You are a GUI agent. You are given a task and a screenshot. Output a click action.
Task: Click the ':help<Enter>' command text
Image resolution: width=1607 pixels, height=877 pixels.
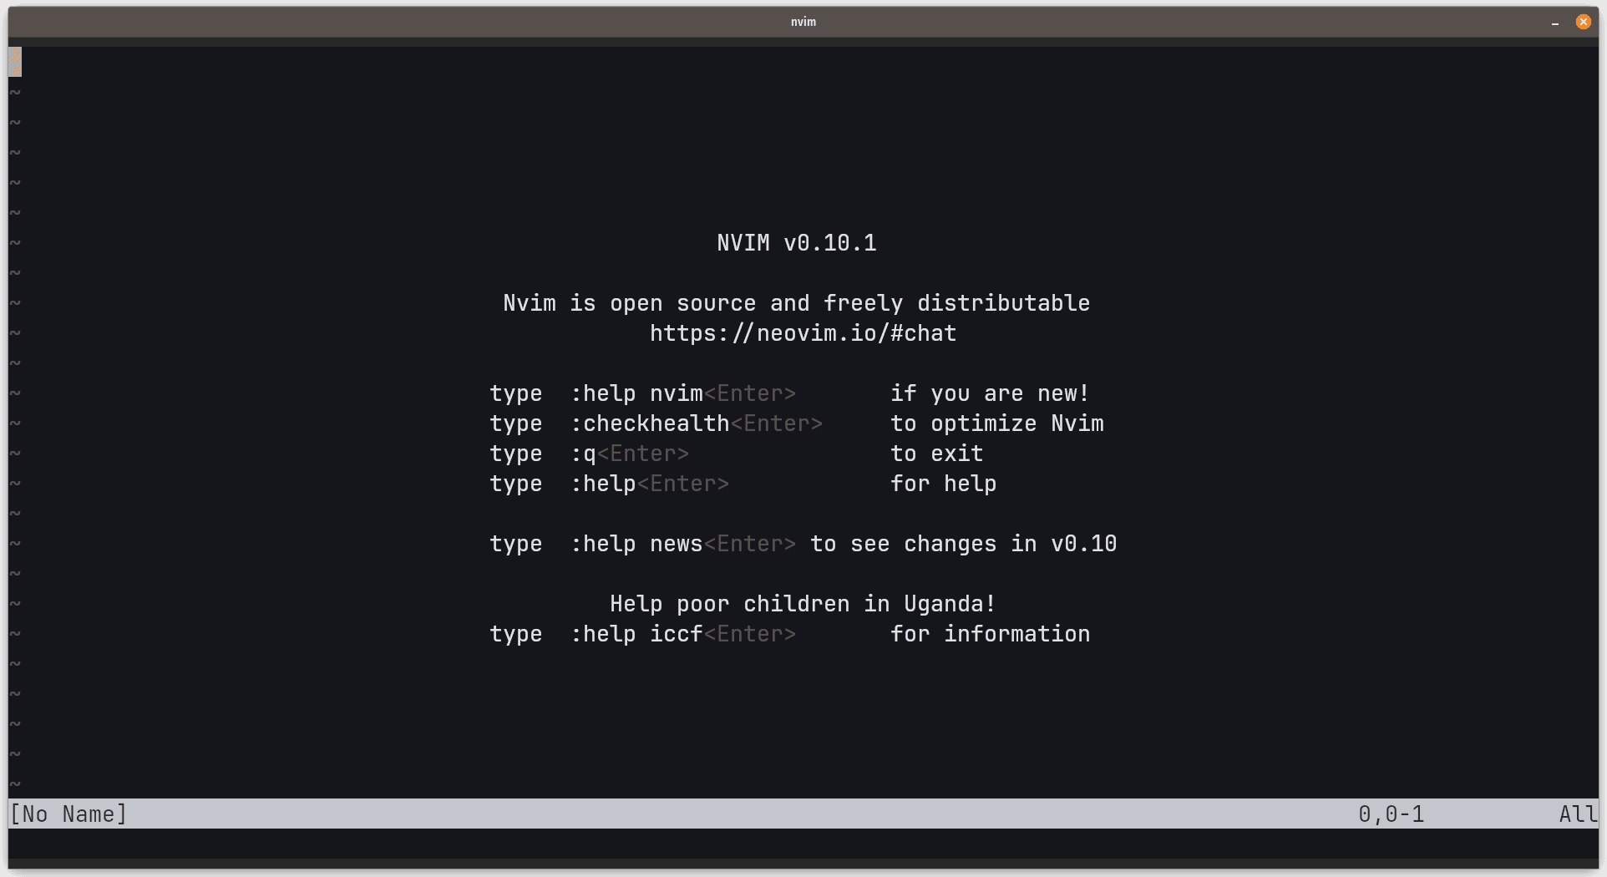[x=650, y=484]
